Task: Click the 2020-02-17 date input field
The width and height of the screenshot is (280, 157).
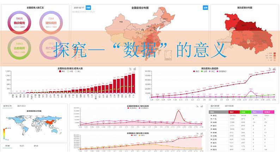Action: (x=79, y=7)
